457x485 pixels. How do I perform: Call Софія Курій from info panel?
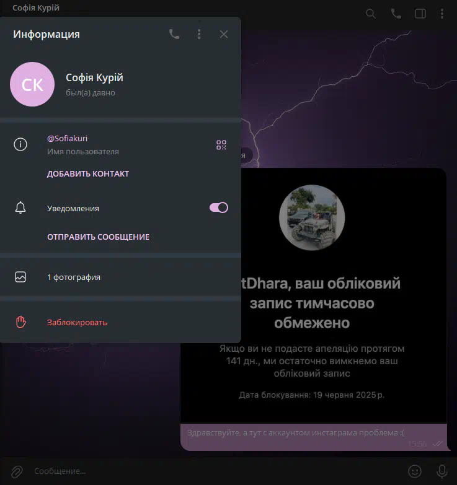click(x=174, y=34)
